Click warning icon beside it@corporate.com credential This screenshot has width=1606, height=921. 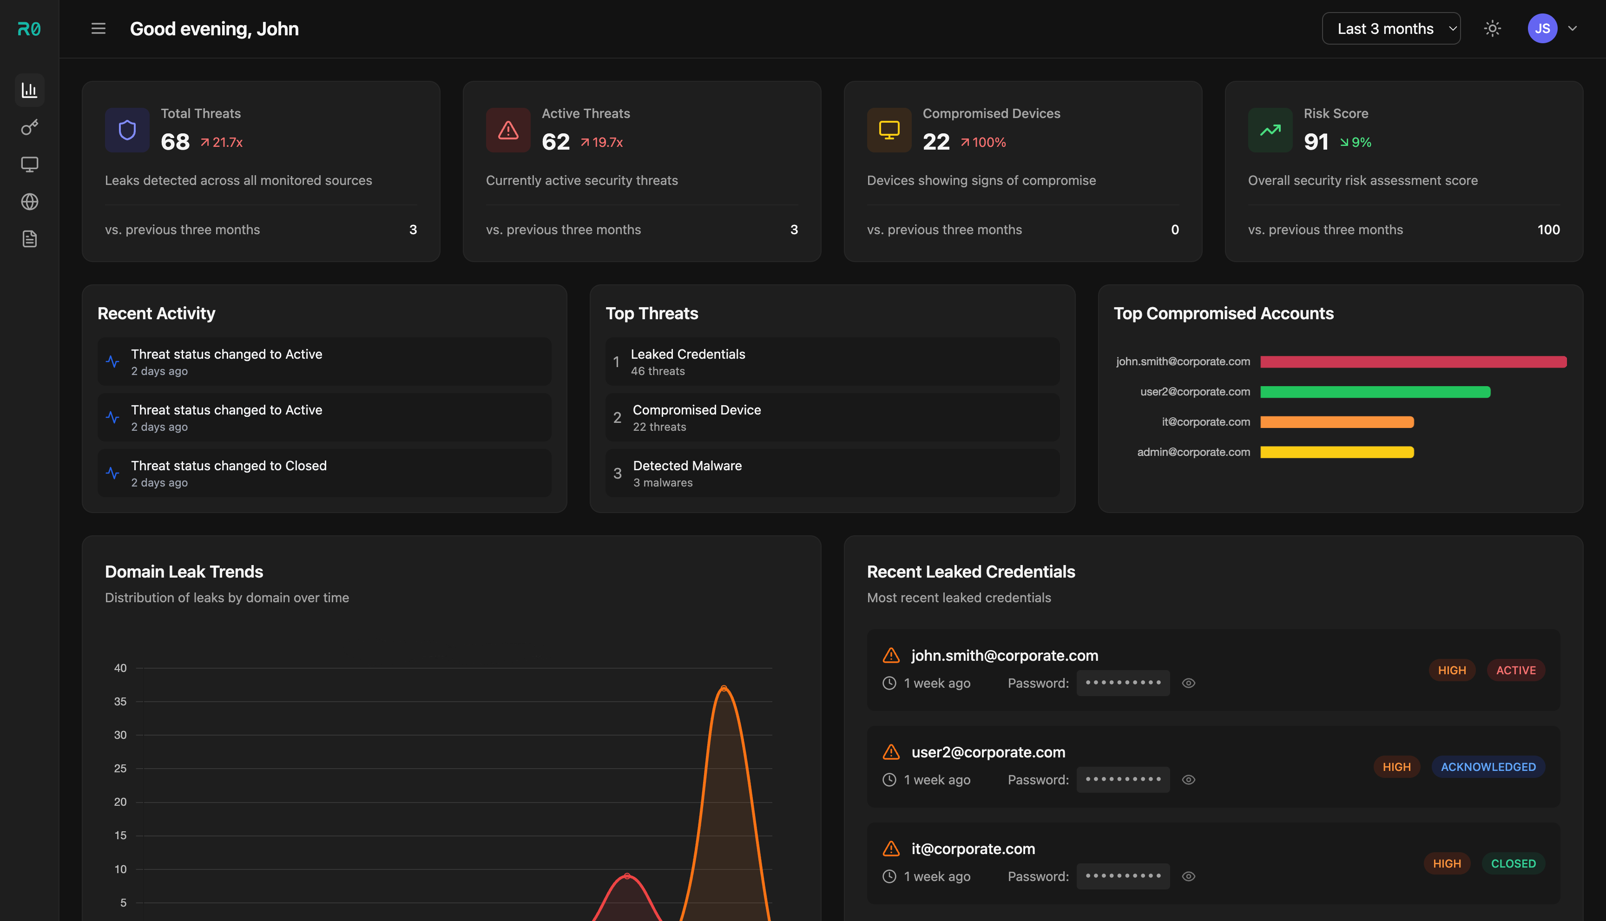point(891,849)
